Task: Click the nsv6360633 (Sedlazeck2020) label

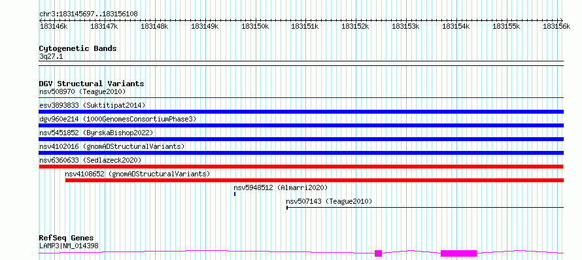Action: tap(90, 160)
